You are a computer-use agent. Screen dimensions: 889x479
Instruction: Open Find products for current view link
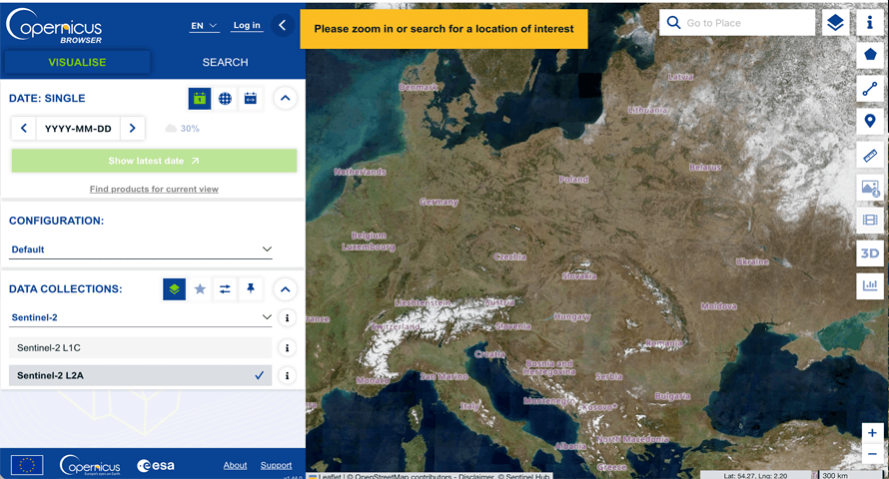pyautogui.click(x=154, y=190)
